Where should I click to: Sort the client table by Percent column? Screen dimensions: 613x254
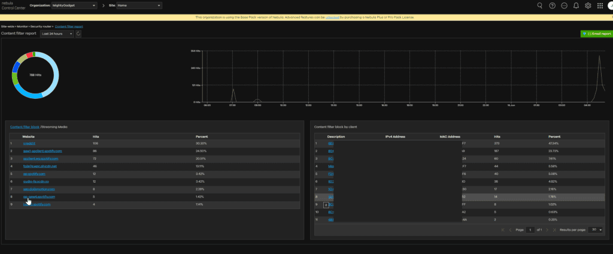tap(554, 137)
